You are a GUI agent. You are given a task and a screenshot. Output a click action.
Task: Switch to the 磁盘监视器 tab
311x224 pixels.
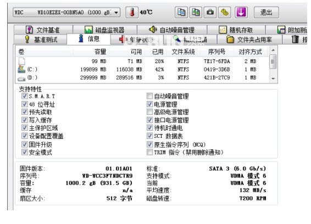(105, 30)
